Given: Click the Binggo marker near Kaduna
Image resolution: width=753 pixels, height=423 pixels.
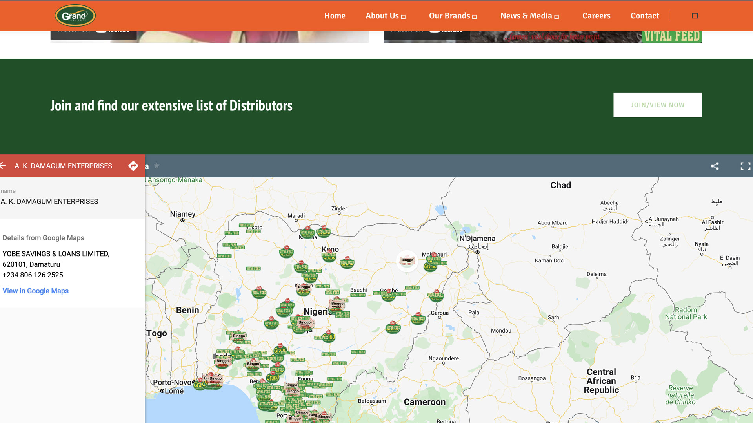Looking at the screenshot, I should coord(304,288).
